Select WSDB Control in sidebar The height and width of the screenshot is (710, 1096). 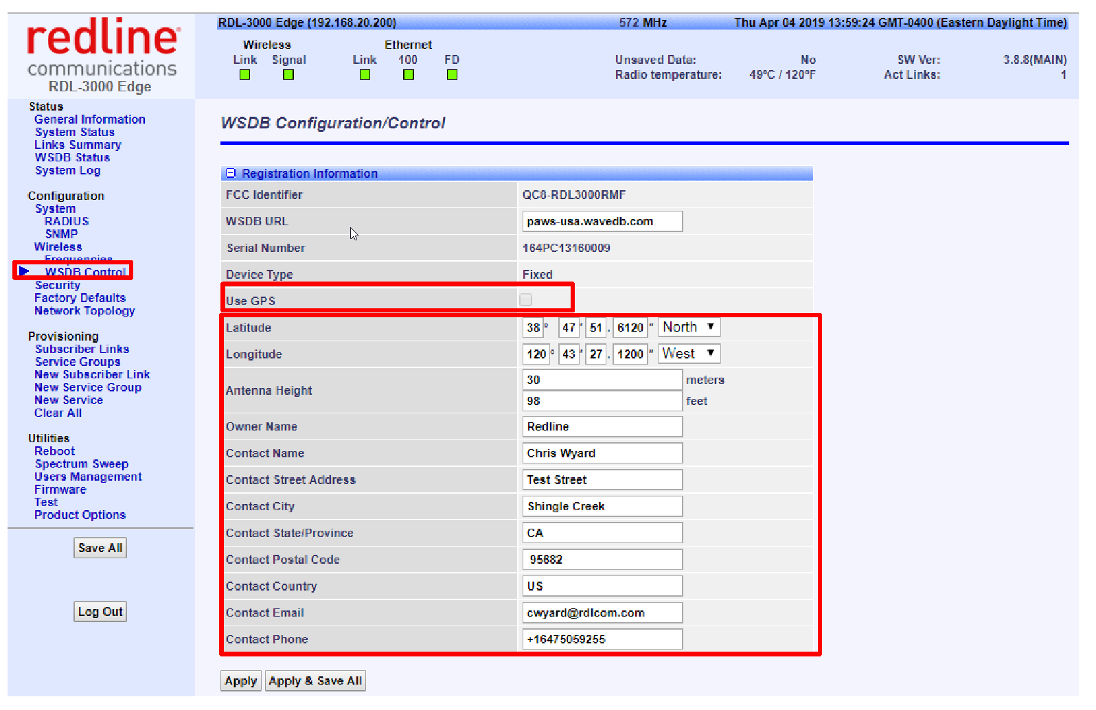click(x=86, y=272)
